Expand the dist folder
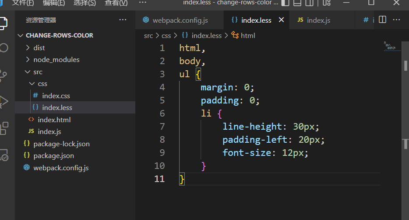This screenshot has width=409, height=220. [39, 48]
